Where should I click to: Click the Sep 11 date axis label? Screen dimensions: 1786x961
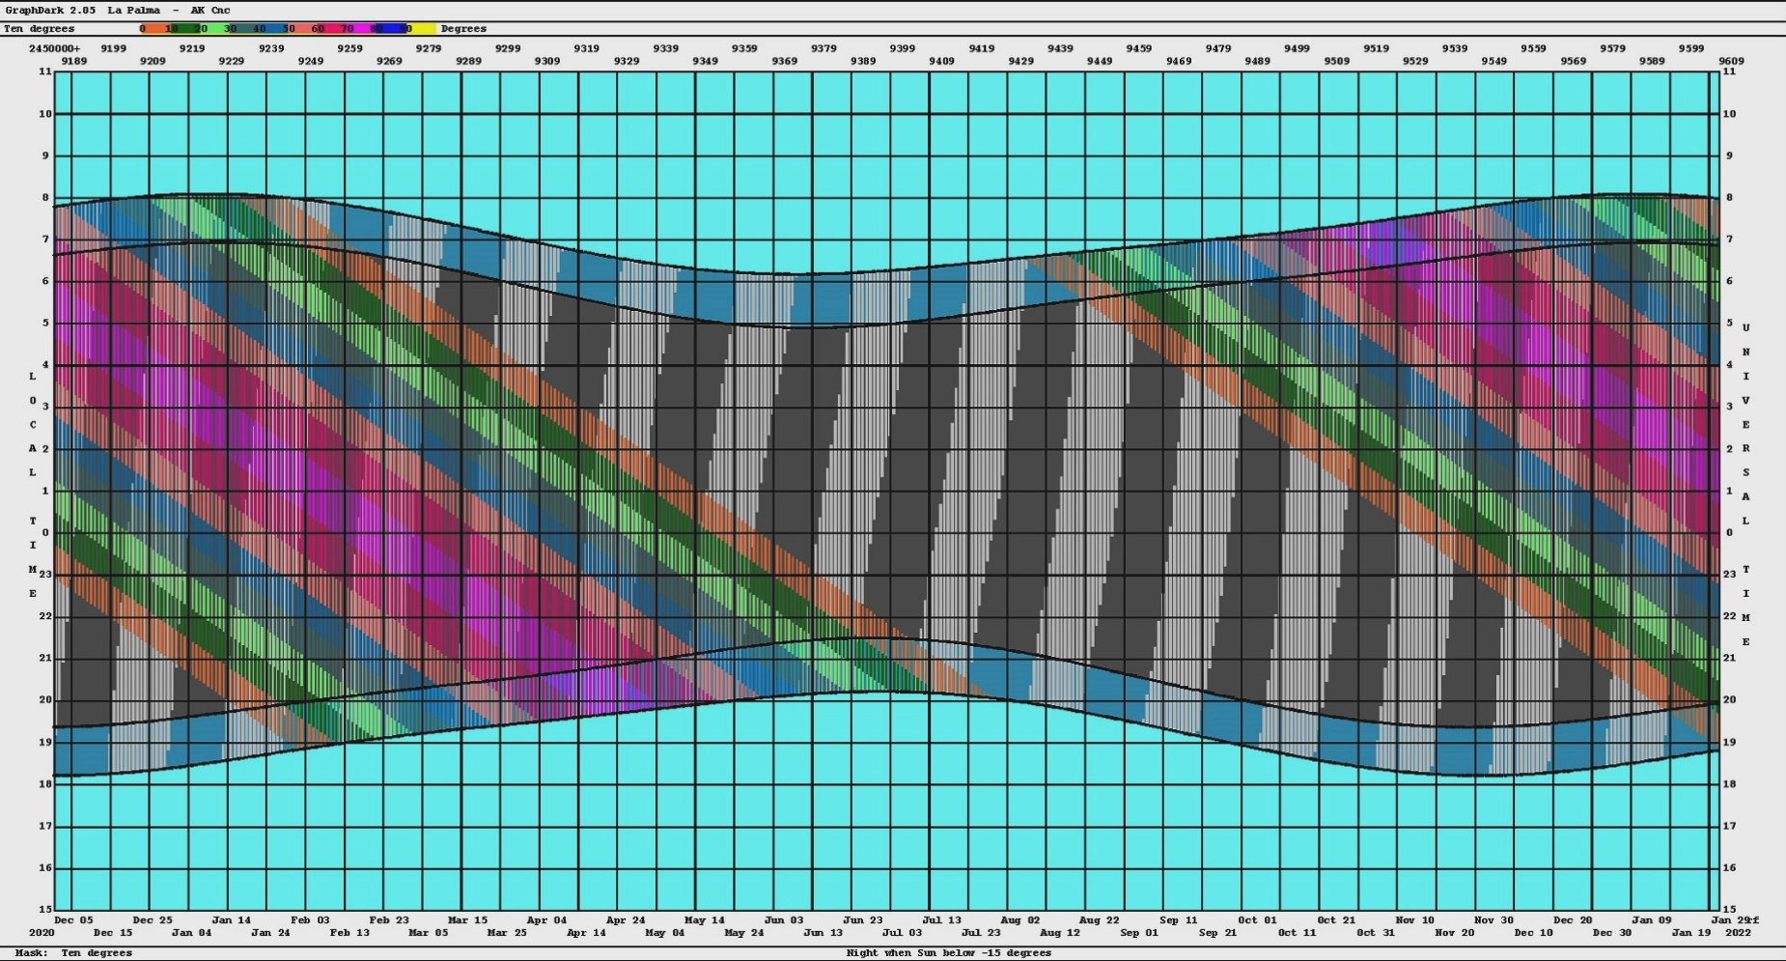(1178, 920)
